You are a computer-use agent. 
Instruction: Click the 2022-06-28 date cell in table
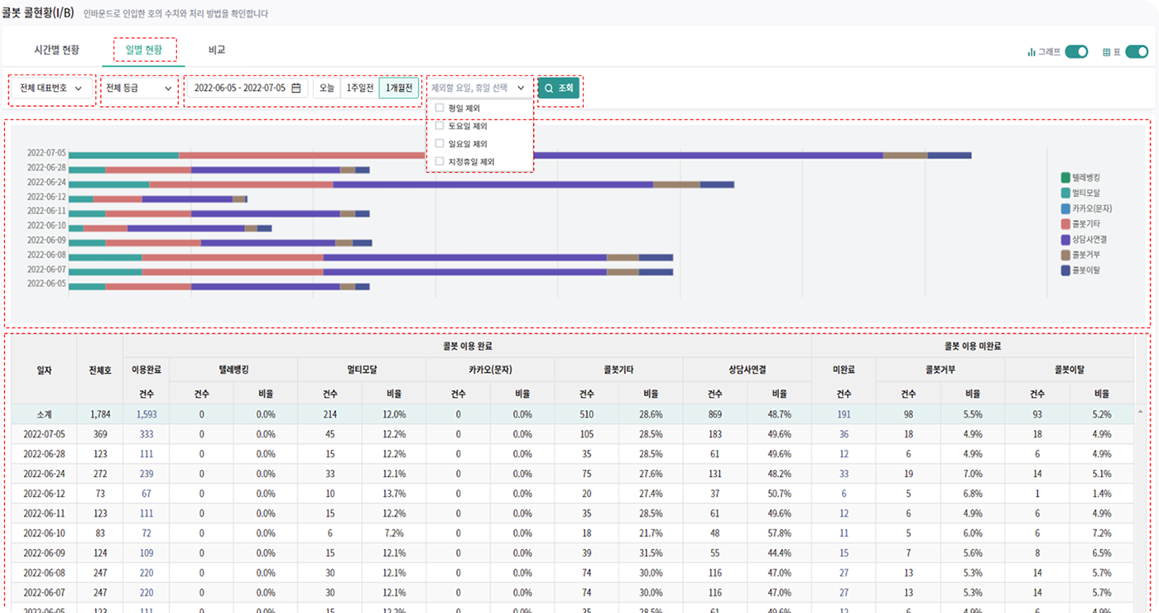tap(44, 454)
